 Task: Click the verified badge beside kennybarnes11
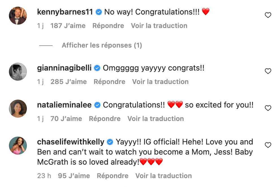[98, 12]
